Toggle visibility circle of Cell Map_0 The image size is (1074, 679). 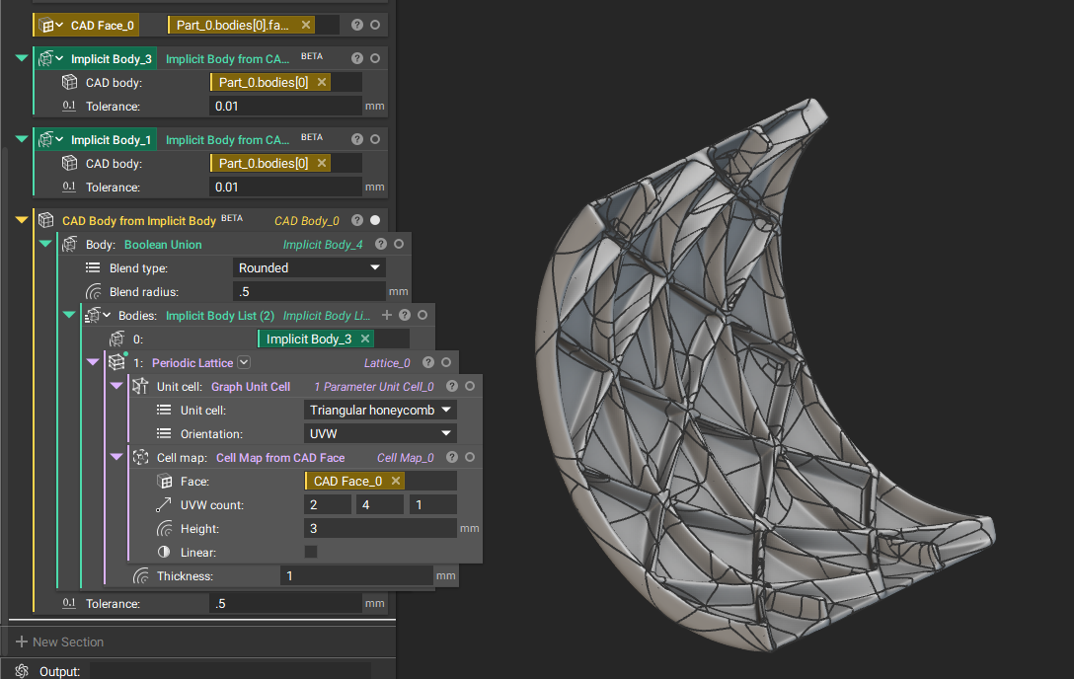coord(470,457)
